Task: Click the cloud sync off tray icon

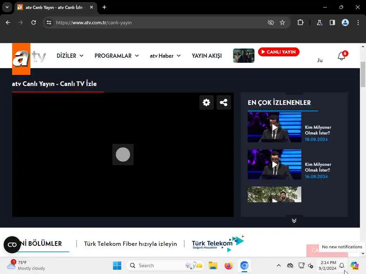Action: 290,265
